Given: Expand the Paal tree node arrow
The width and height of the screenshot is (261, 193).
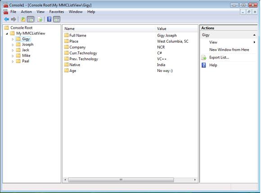Looking at the screenshot, I should (x=13, y=61).
